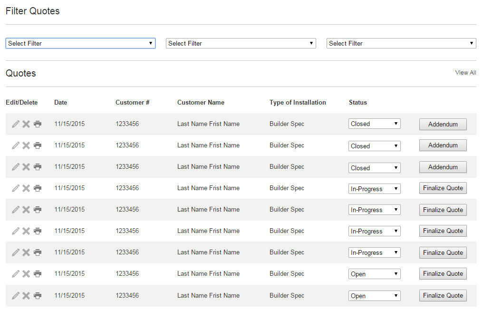Edit the third Closed quote

click(x=15, y=167)
